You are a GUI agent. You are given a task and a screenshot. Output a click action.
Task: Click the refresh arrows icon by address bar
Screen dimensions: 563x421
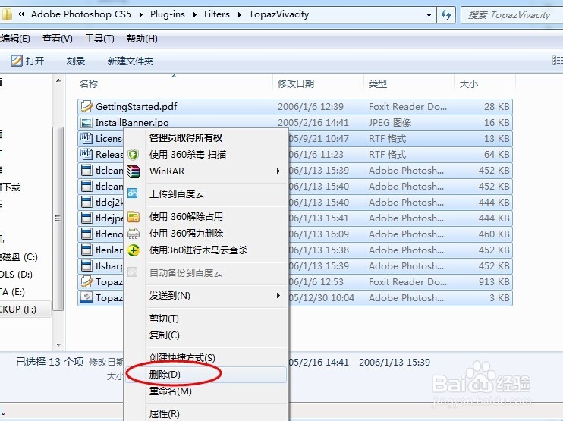point(446,14)
